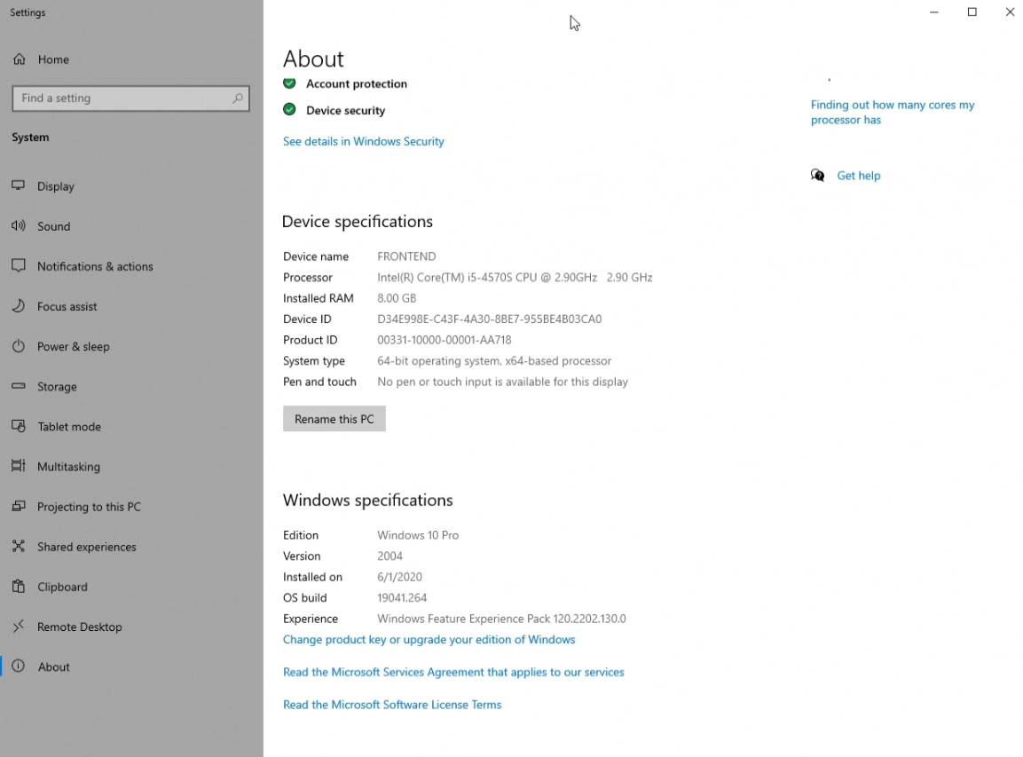Open Tablet mode settings
The height and width of the screenshot is (757, 1023).
69,427
